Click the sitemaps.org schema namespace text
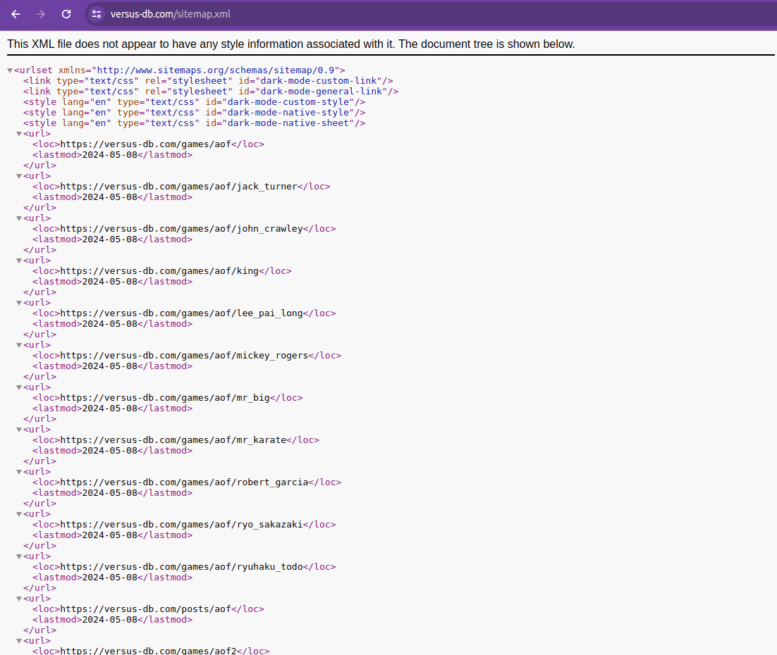 (216, 70)
